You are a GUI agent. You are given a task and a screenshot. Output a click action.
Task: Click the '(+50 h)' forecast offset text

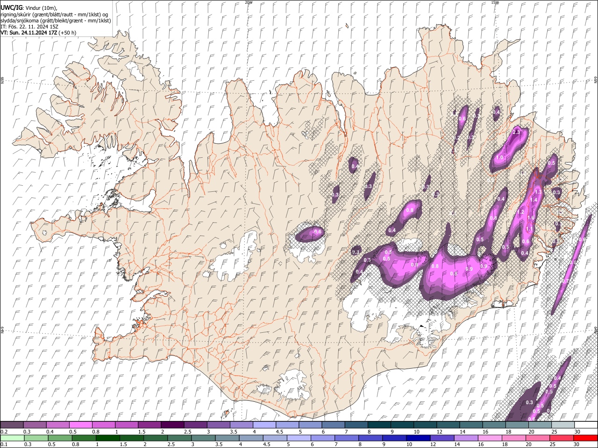point(68,33)
